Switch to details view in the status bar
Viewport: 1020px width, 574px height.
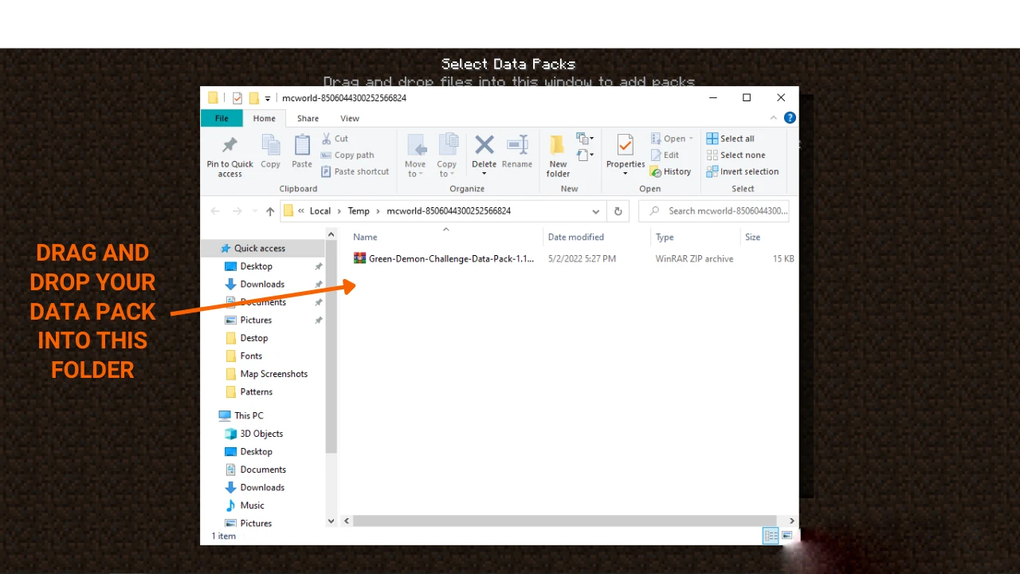pyautogui.click(x=771, y=536)
